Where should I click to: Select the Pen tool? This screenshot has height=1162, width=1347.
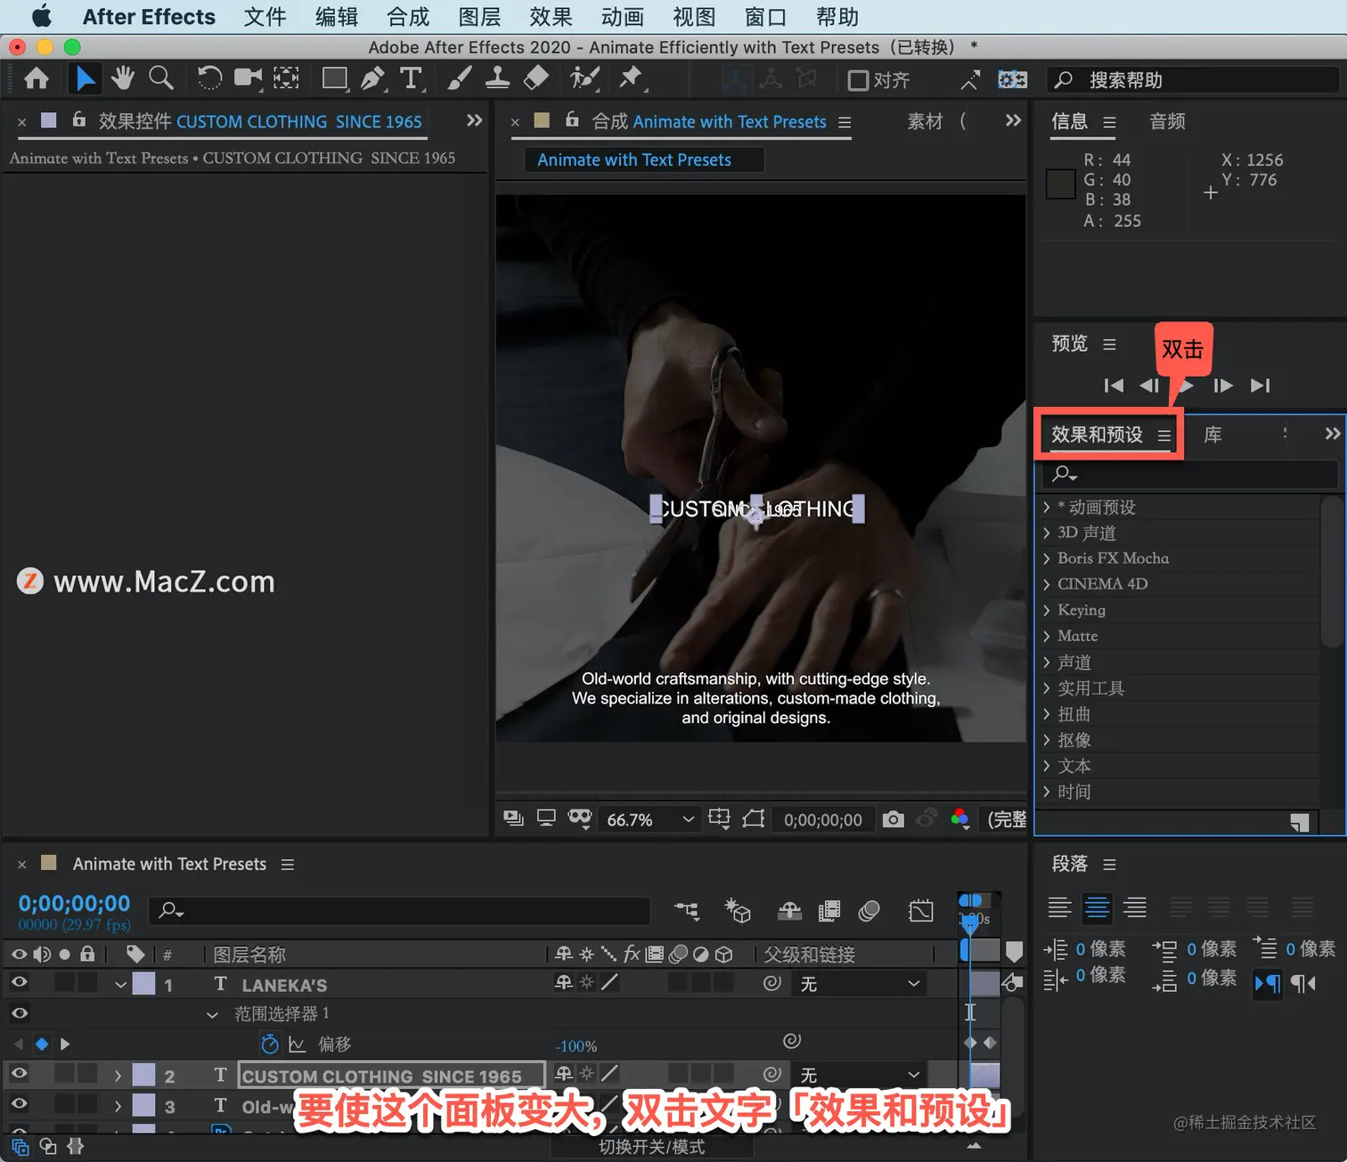[373, 79]
